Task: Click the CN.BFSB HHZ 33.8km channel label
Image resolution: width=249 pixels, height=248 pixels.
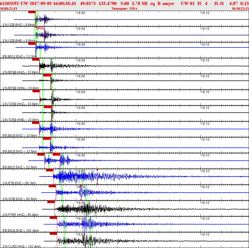Action: tap(20, 72)
